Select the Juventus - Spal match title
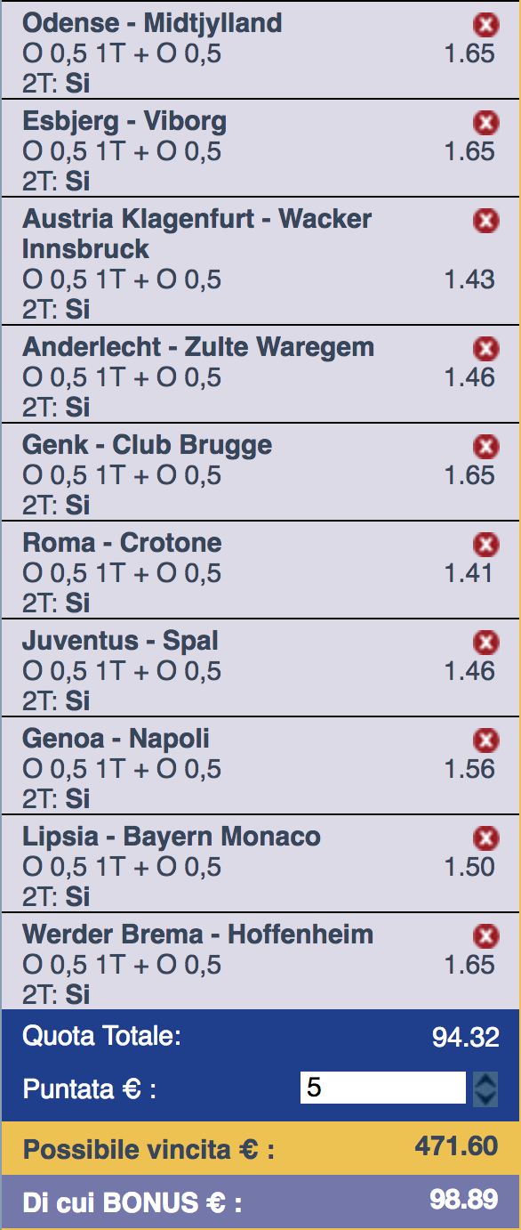521x1230 pixels. pyautogui.click(x=120, y=641)
